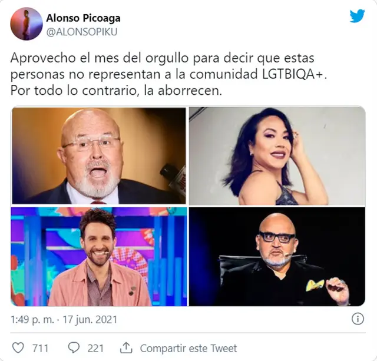Like the tweet via heart icon
The width and height of the screenshot is (377, 361).
click(x=18, y=348)
